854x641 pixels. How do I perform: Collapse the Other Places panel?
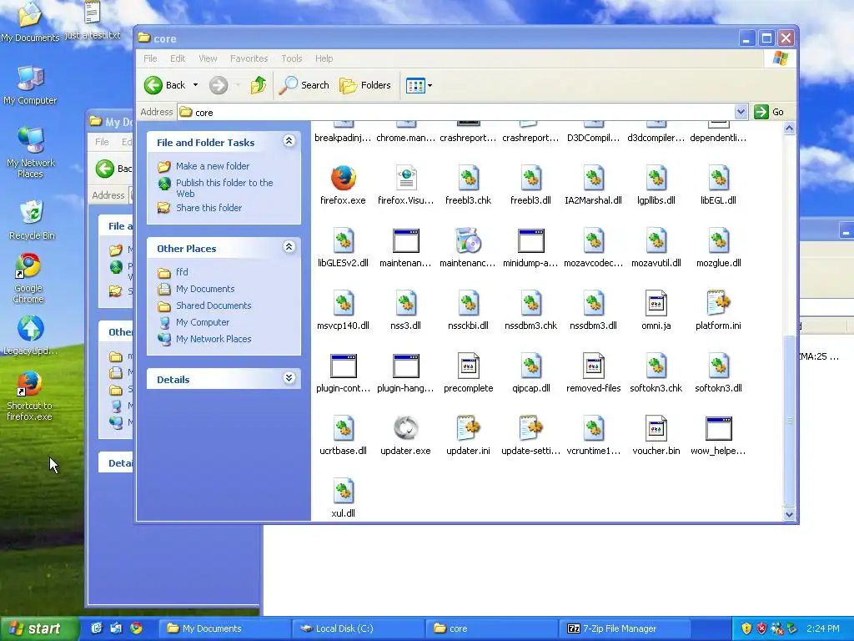tap(289, 247)
